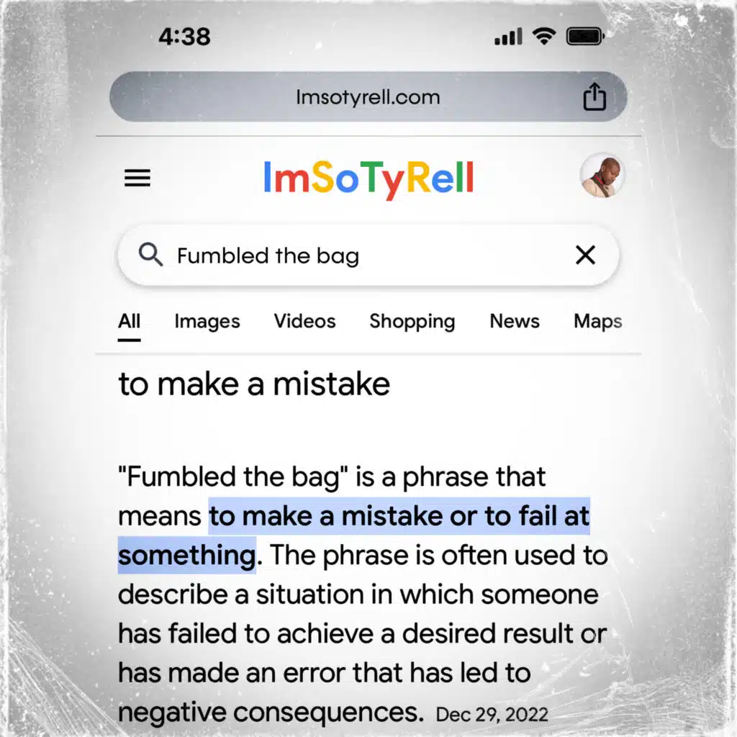Go to the News tab
The height and width of the screenshot is (737, 737).
[515, 321]
